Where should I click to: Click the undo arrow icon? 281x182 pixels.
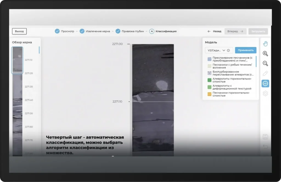tap(265, 147)
